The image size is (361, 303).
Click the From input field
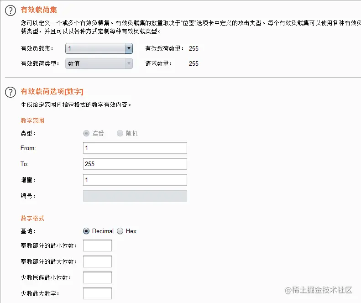[135, 148]
